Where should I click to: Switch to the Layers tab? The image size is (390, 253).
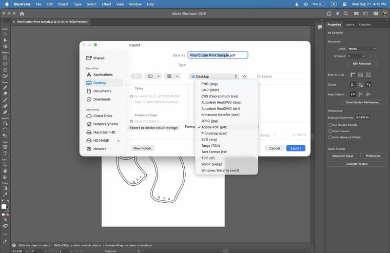(x=350, y=25)
